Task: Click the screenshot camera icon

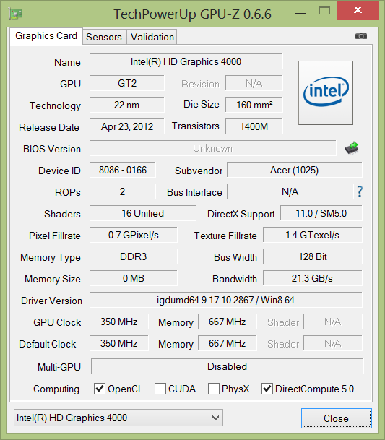Action: (361, 36)
